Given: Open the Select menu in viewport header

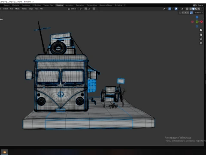Looking at the screenshot, I should coord(6,9).
